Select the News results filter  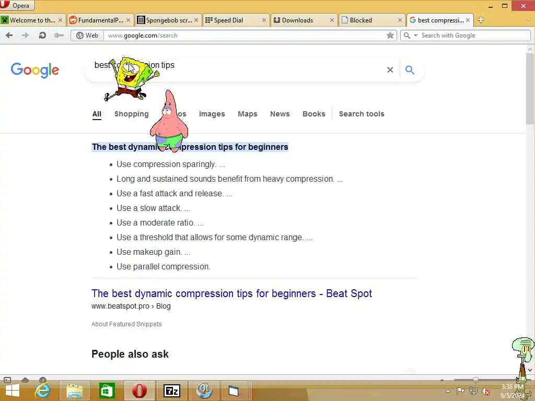pyautogui.click(x=280, y=114)
